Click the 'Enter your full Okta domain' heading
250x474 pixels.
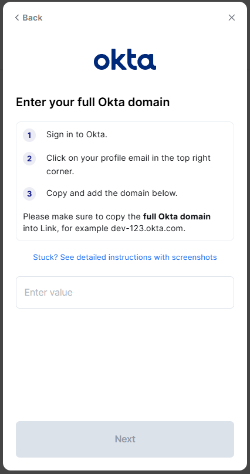[x=93, y=102]
